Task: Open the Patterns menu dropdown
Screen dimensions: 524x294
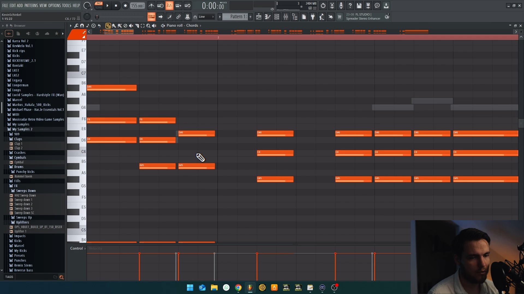Action: [31, 5]
